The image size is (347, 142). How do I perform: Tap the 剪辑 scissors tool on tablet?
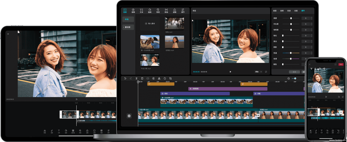45,132
